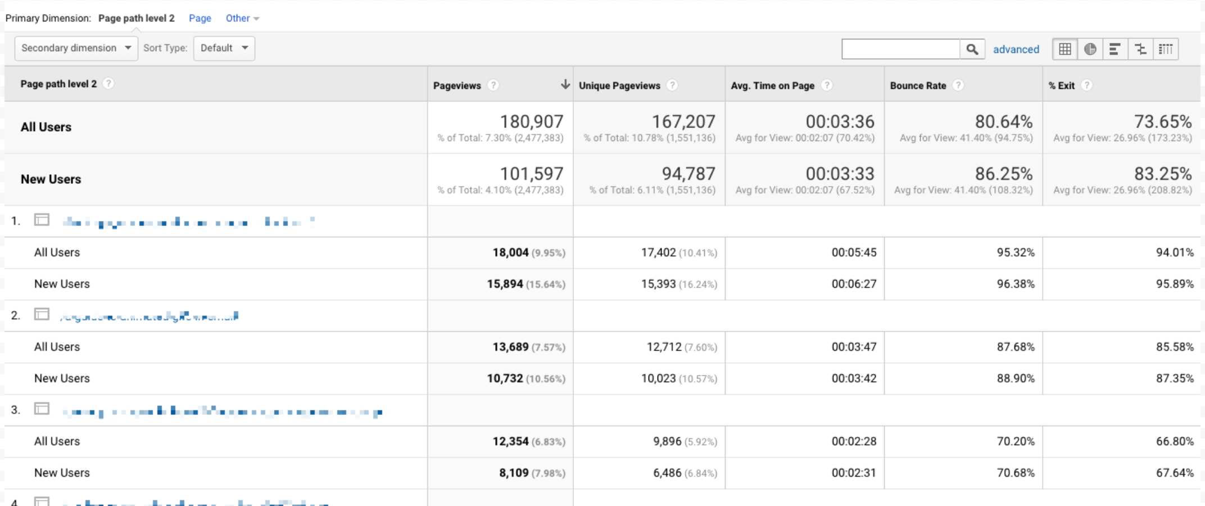Image resolution: width=1205 pixels, height=506 pixels.
Task: Focus the table search input field
Action: point(900,49)
